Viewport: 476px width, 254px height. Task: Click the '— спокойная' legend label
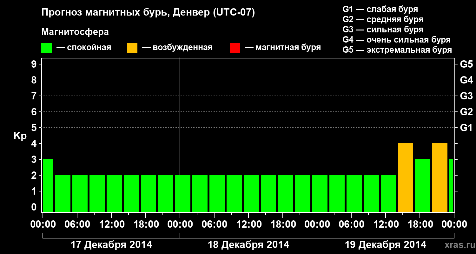[84, 48]
